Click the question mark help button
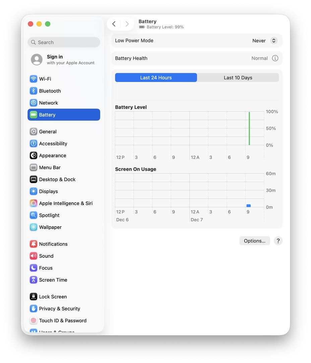The width and height of the screenshot is (311, 363). [278, 241]
